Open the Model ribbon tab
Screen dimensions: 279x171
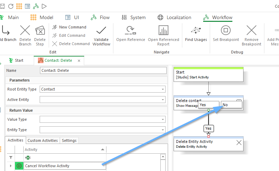[x=42, y=17]
